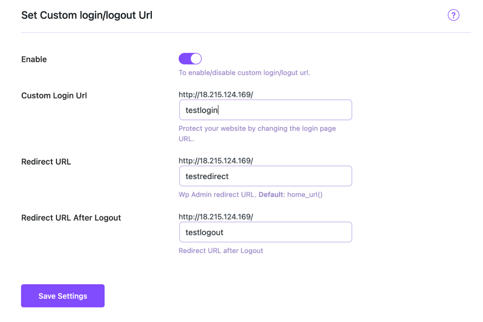Click the Redirect URL After Logout label
The width and height of the screenshot is (483, 322).
click(x=71, y=217)
